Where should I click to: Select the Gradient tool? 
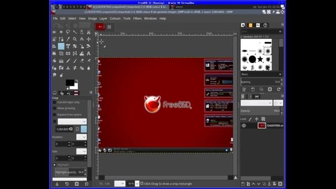coord(61,61)
